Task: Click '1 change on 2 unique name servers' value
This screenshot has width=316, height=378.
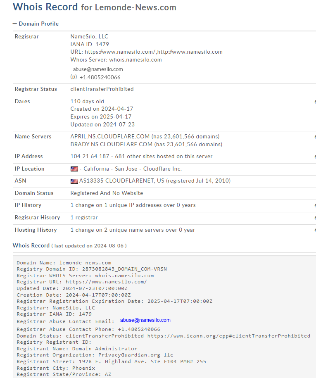Action: click(133, 230)
